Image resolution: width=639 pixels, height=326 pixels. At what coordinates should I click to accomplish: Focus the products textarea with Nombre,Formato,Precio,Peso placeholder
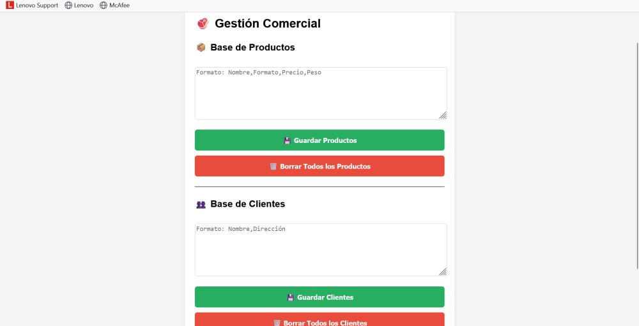[321, 94]
